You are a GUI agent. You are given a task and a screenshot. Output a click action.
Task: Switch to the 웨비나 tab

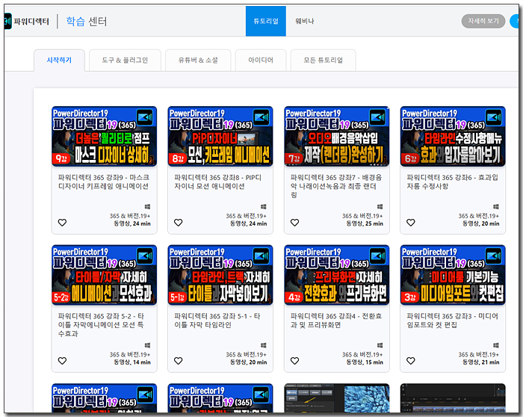click(x=305, y=21)
